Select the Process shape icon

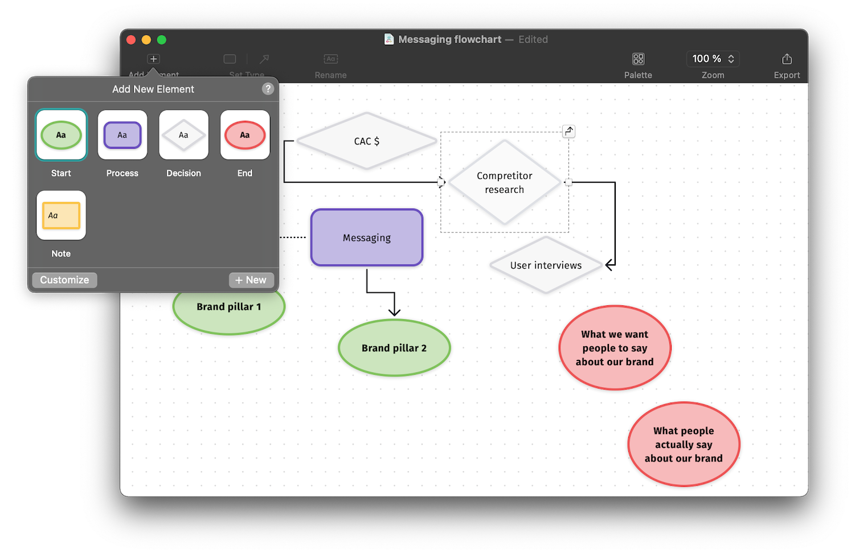(x=122, y=135)
